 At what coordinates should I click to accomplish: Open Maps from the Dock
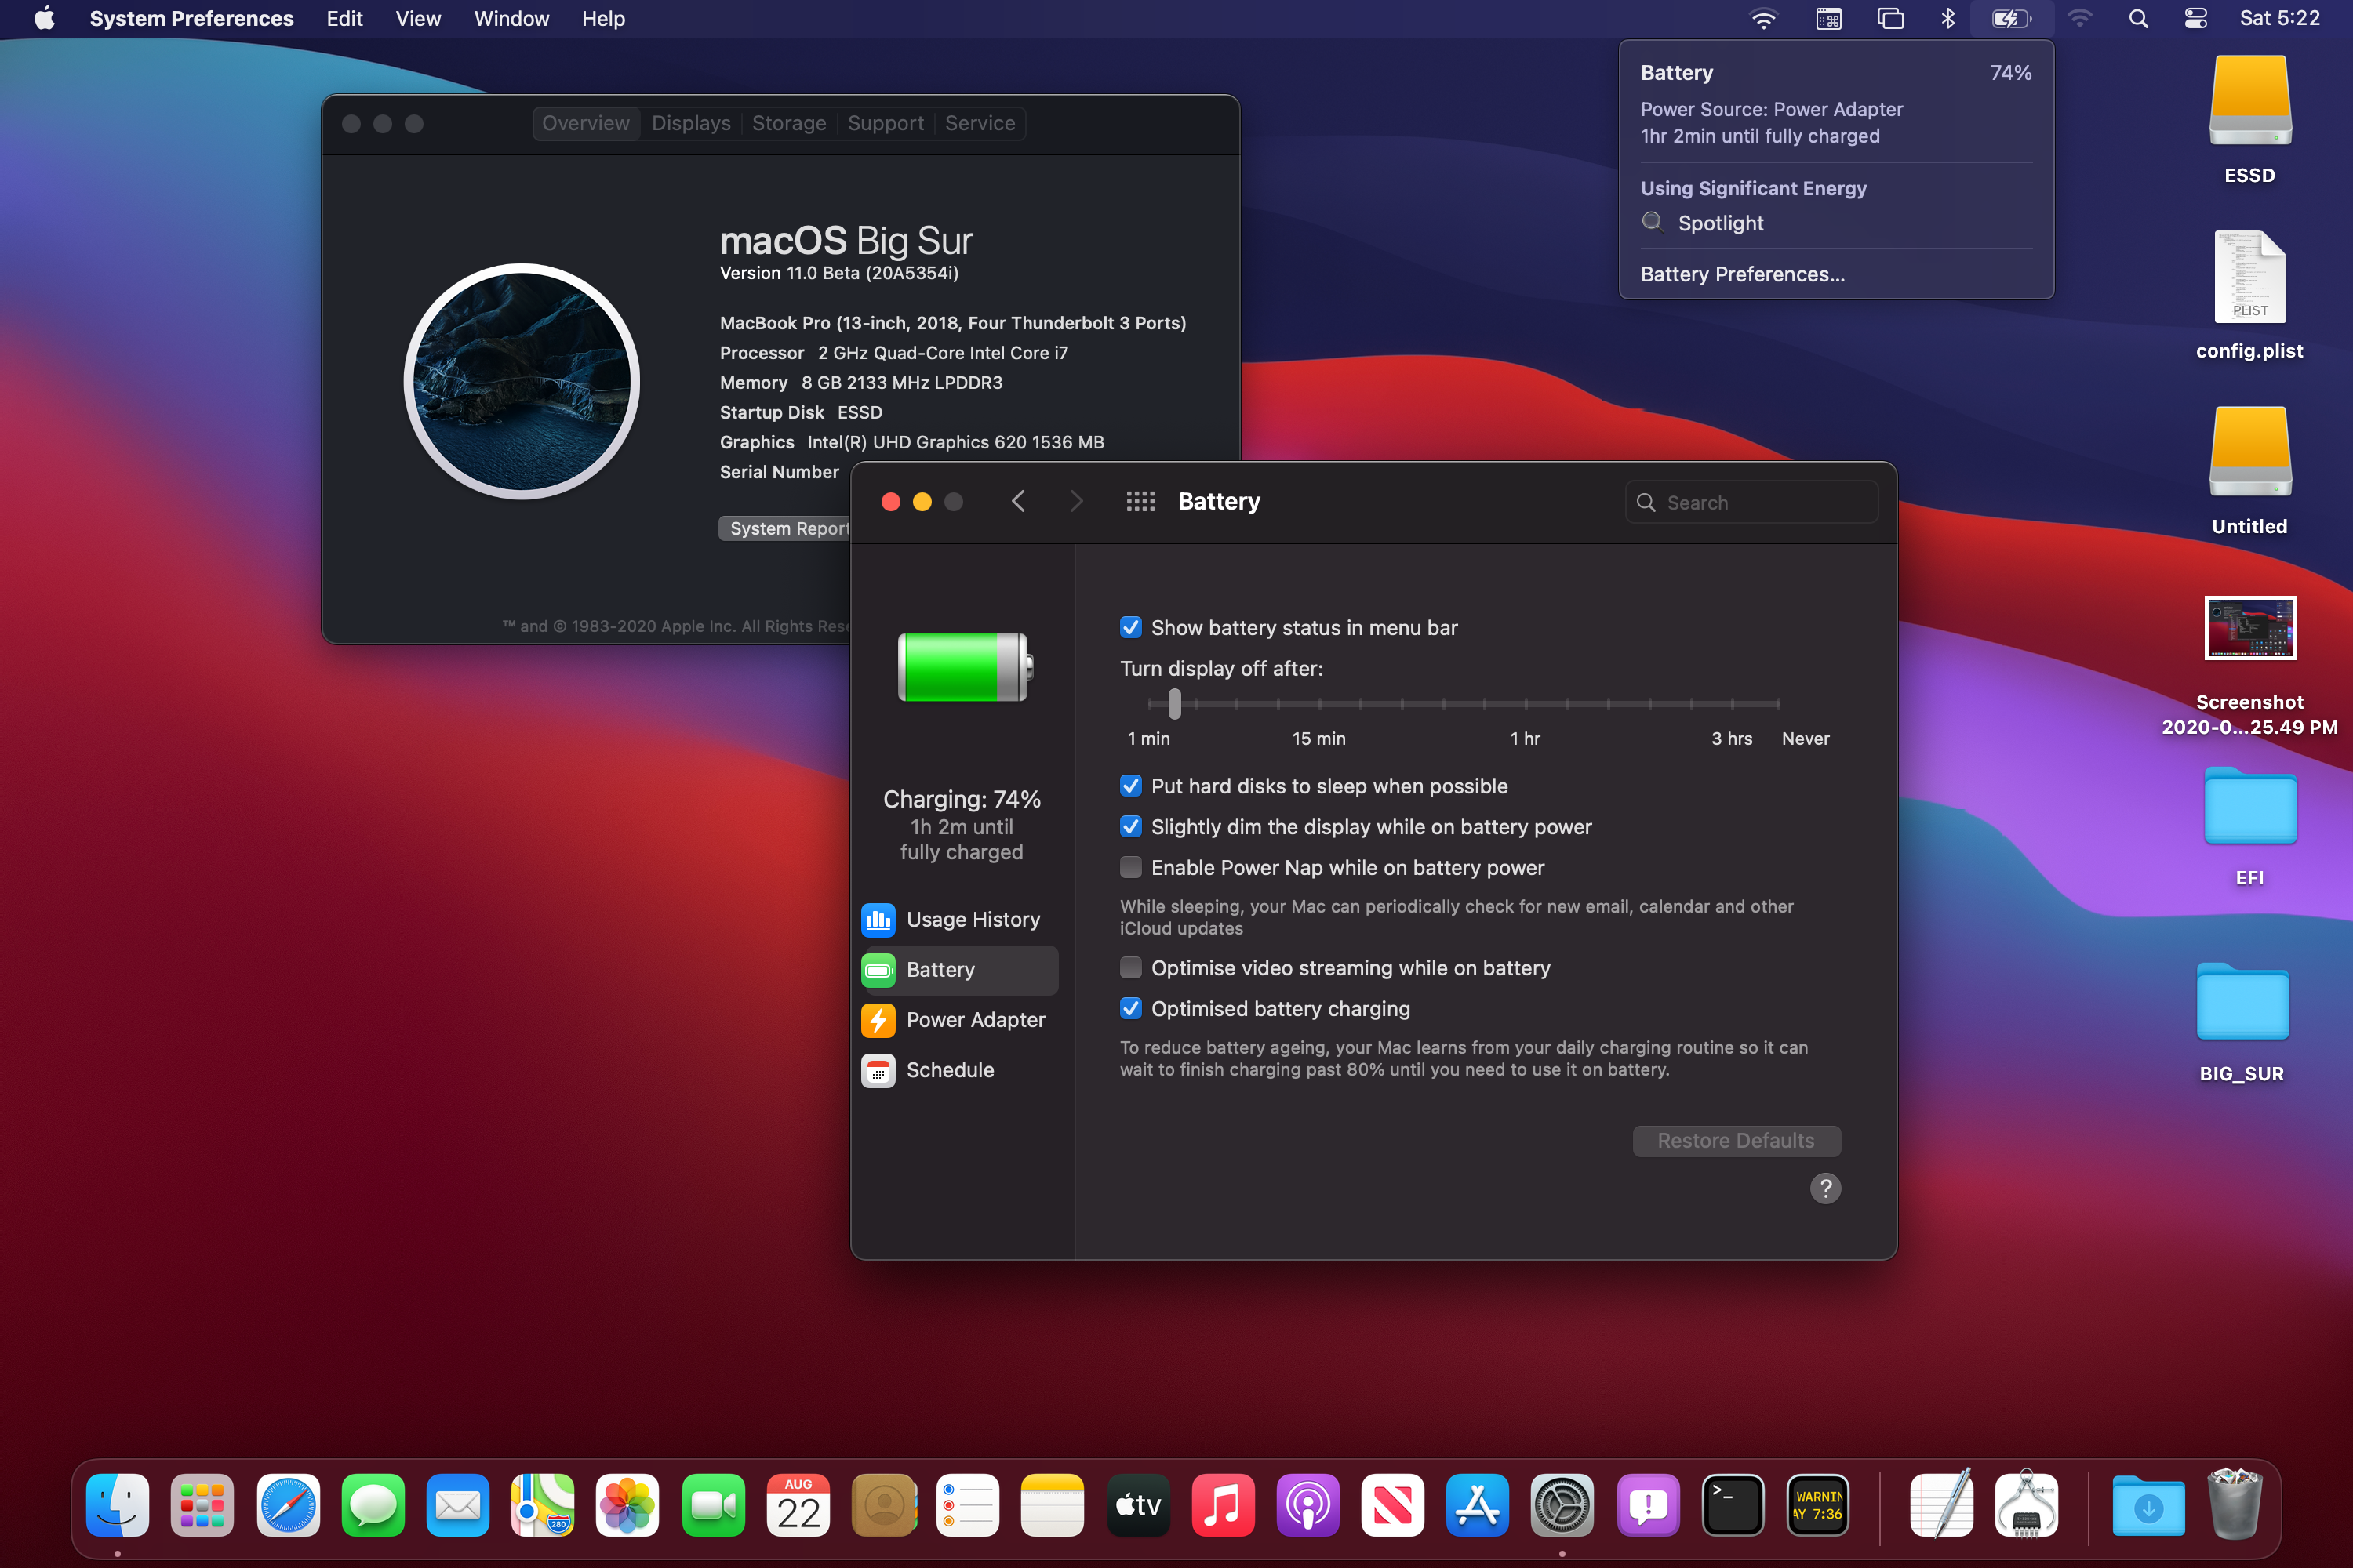[x=542, y=1504]
